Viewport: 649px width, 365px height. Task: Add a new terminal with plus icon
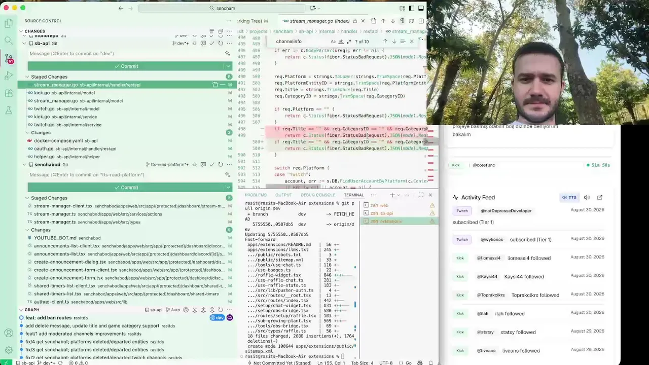coord(392,195)
